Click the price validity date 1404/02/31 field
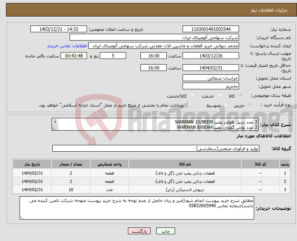297x241 pixels. [x=211, y=68]
